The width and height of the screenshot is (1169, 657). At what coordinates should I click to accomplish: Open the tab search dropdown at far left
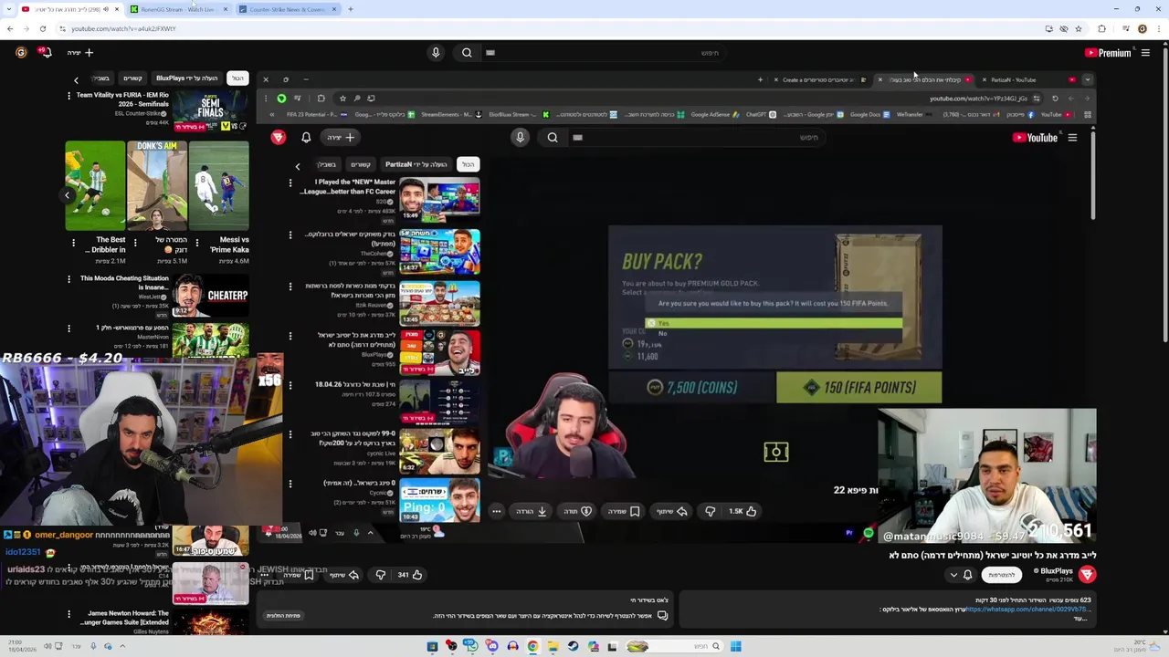point(9,9)
